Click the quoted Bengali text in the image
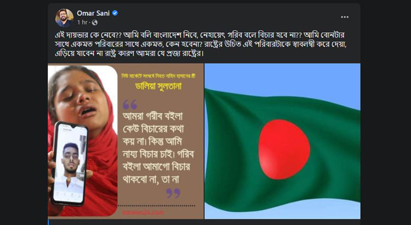 tap(158, 148)
